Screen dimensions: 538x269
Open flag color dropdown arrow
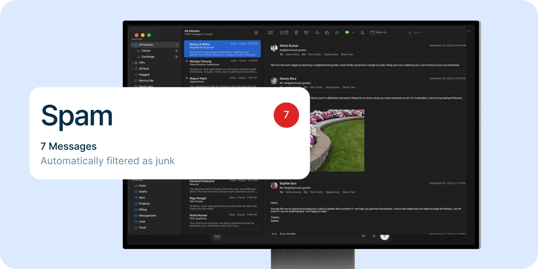tap(353, 33)
